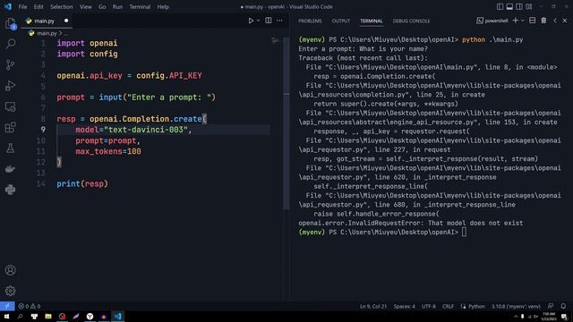Open the View menu
This screenshot has height=322, width=573.
(x=86, y=6)
